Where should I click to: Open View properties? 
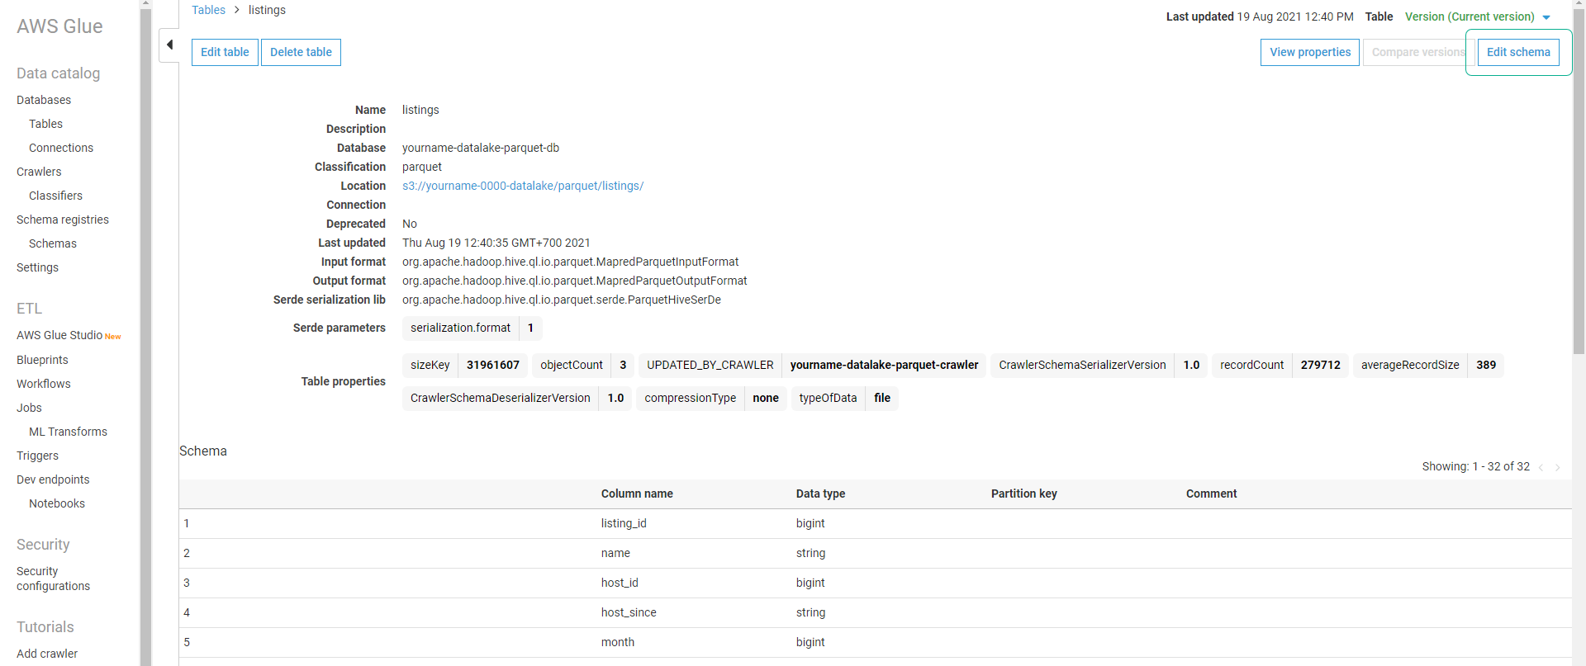tap(1310, 52)
